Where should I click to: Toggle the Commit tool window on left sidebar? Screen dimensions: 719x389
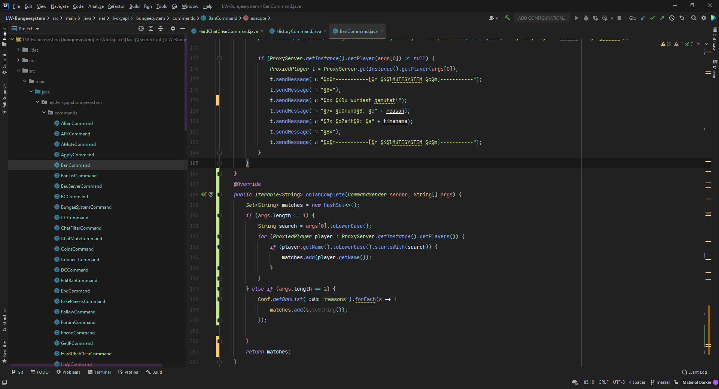point(4,63)
